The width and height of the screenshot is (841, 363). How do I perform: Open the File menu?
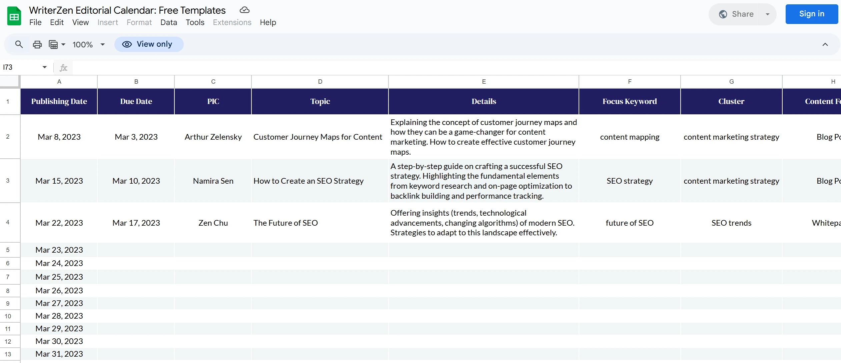(x=35, y=22)
